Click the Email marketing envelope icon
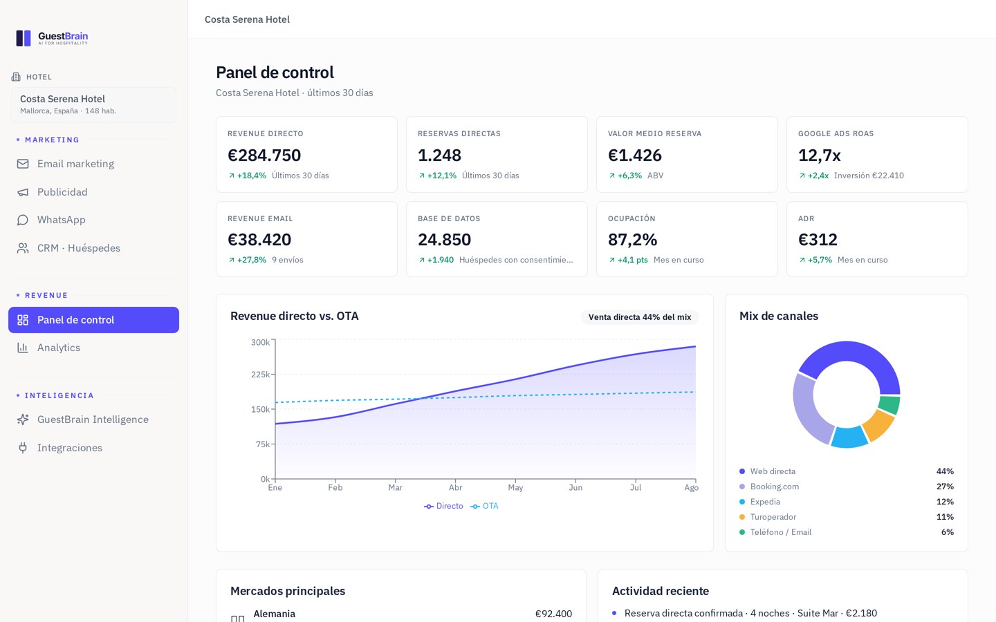The image size is (996, 622). tap(23, 164)
